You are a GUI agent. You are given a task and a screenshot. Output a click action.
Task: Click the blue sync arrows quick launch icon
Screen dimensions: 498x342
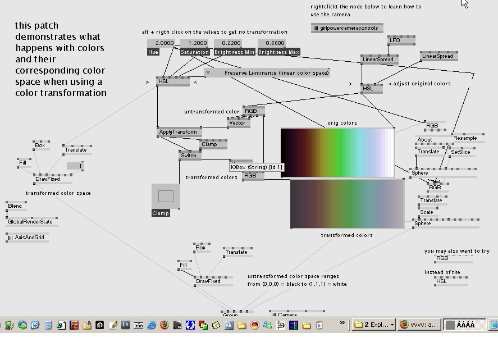click(190, 325)
